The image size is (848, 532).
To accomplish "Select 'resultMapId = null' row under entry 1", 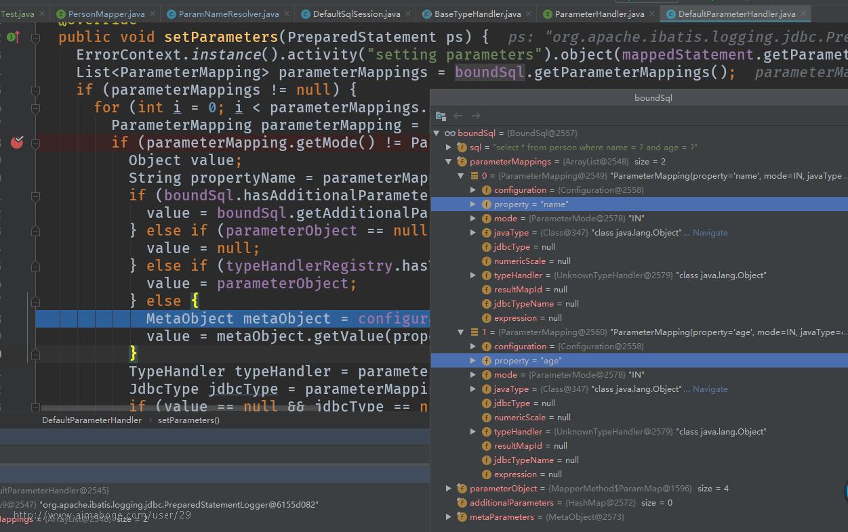I will (x=639, y=446).
